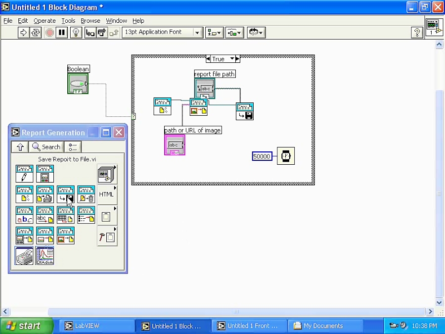
Task: Open the Tools menu
Action: tap(68, 21)
